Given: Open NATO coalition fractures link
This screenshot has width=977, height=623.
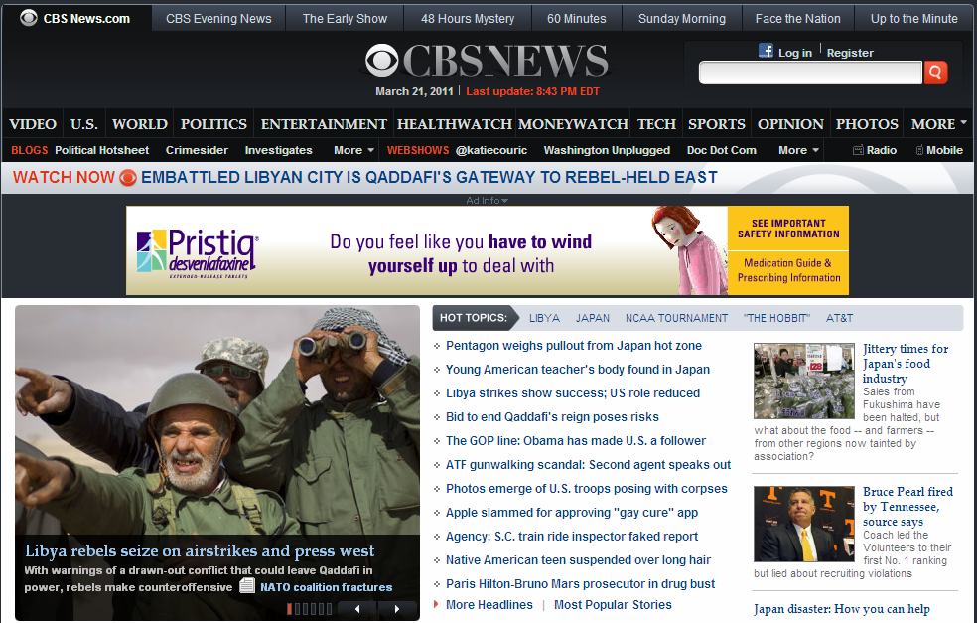Looking at the screenshot, I should pyautogui.click(x=327, y=587).
